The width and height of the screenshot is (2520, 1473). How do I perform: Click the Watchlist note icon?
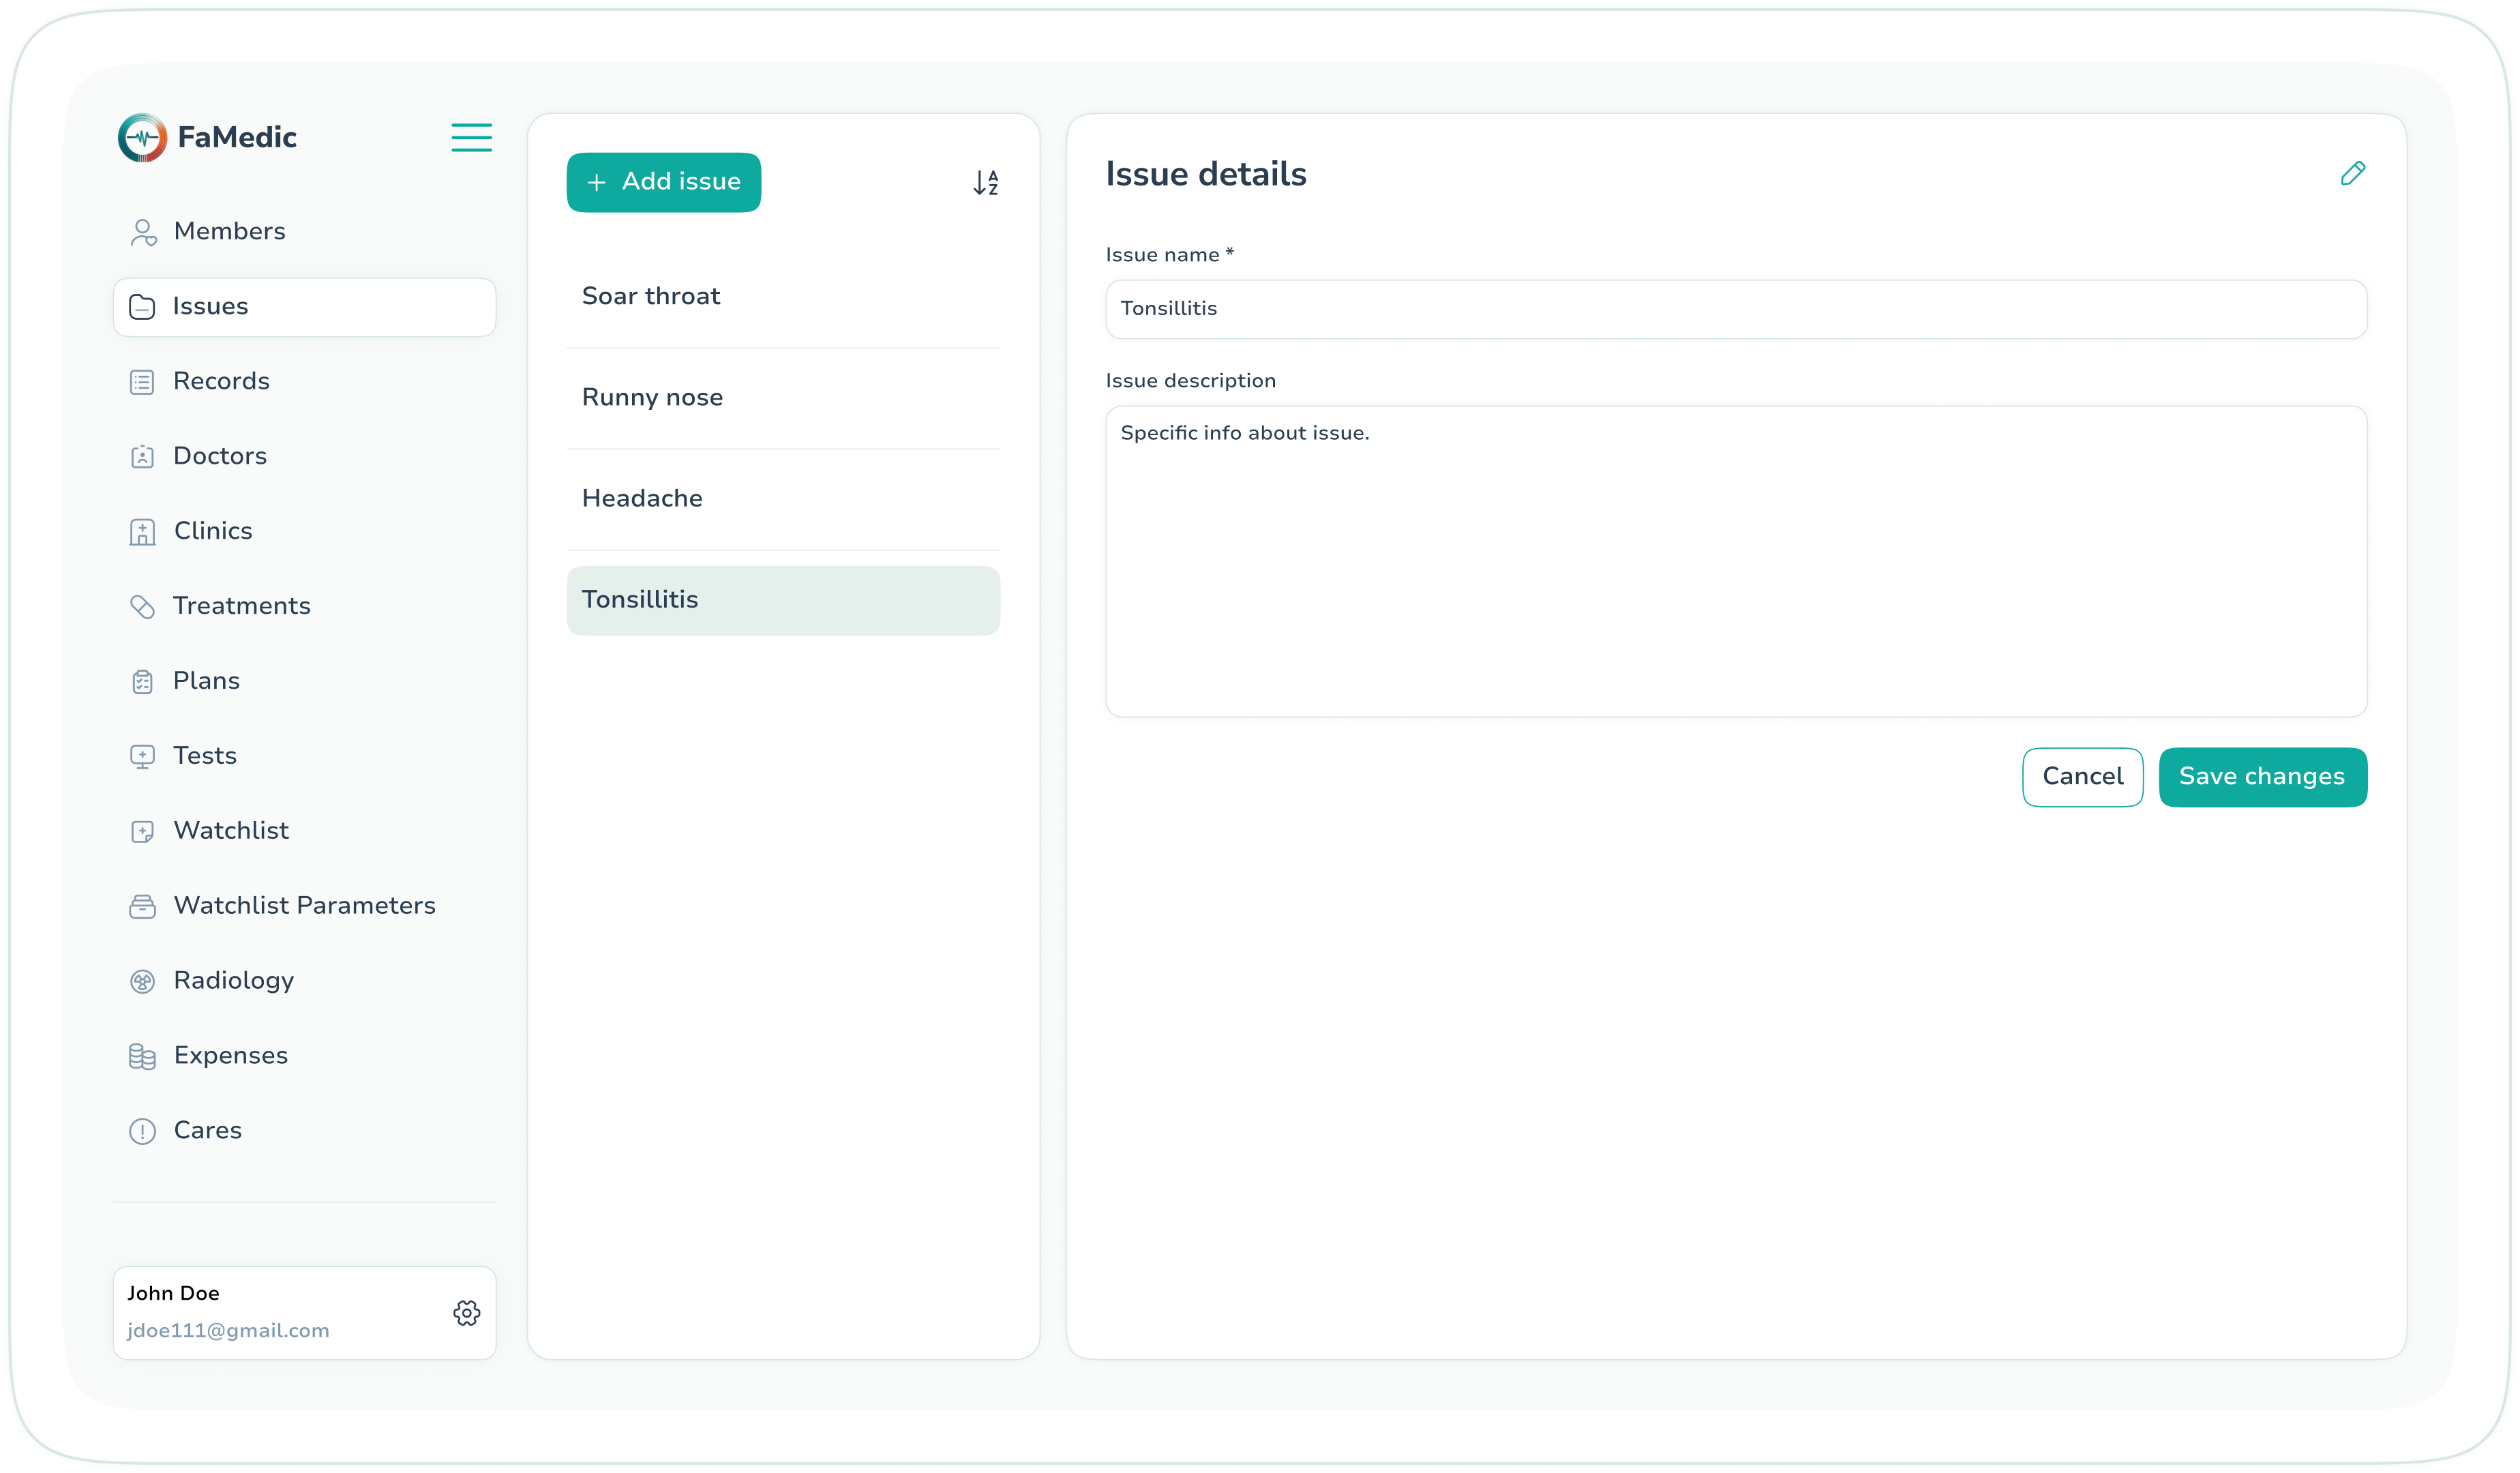point(142,832)
